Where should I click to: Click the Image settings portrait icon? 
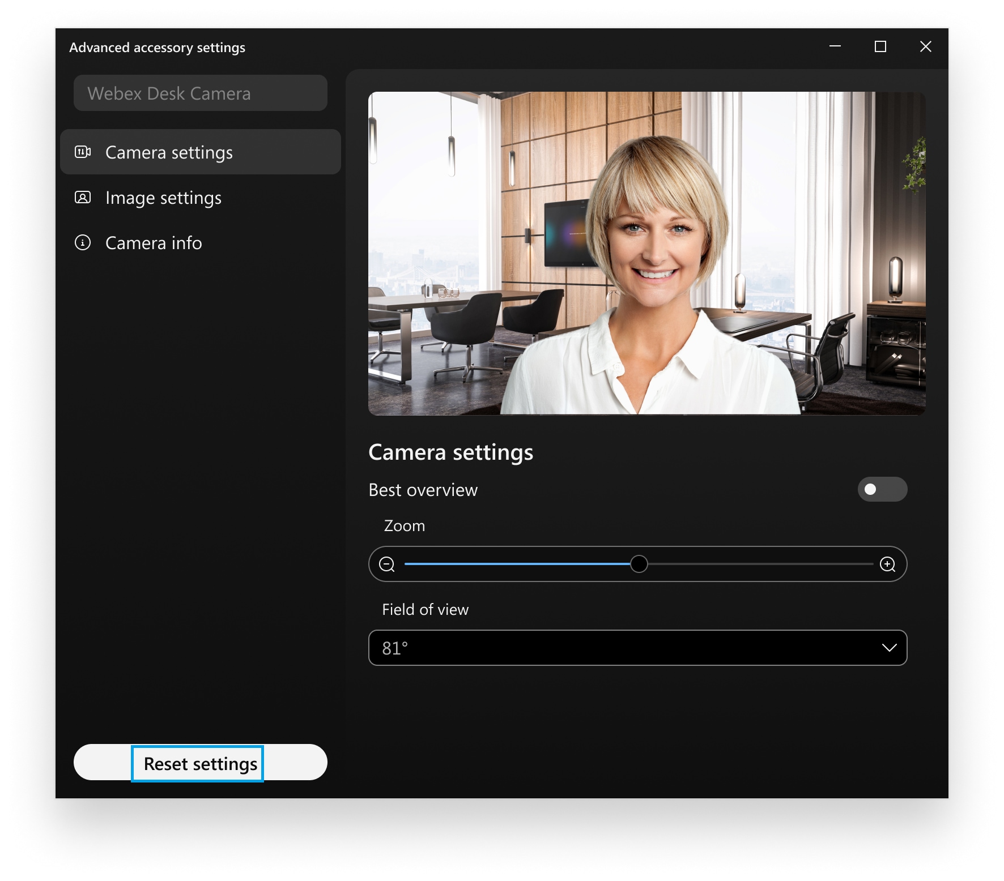click(x=83, y=198)
